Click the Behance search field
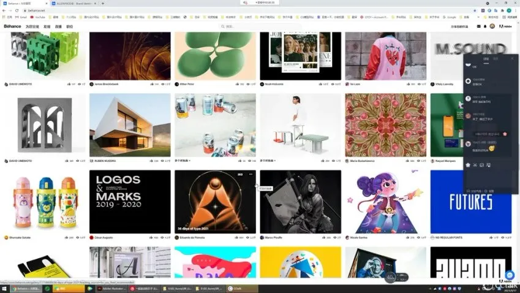The width and height of the screenshot is (520, 293). click(x=245, y=26)
